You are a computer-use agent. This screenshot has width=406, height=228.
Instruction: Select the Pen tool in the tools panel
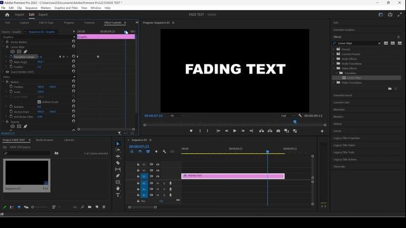click(118, 175)
